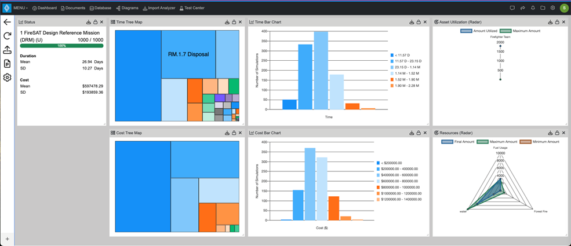Open the notifications bell
Image resolution: width=571 pixels, height=246 pixels.
533,8
